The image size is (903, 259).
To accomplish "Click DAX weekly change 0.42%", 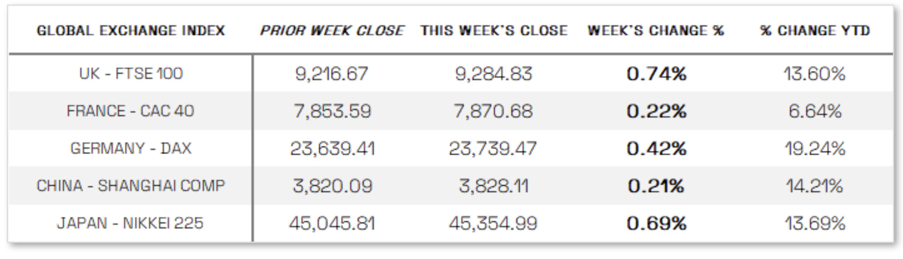I will pyautogui.click(x=656, y=148).
